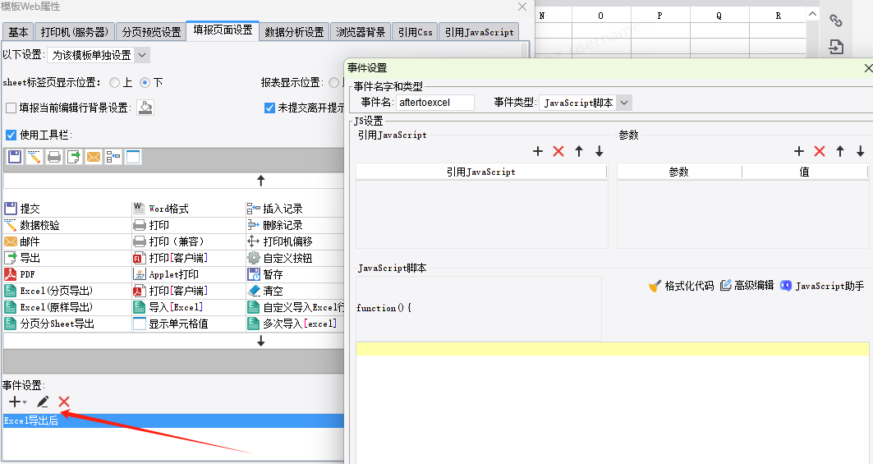The width and height of the screenshot is (873, 464).
Task: Click the export document icon in right sidebar
Action: pos(836,47)
